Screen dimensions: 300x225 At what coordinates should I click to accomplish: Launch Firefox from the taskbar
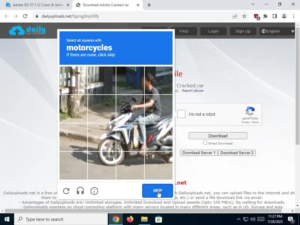(130, 219)
